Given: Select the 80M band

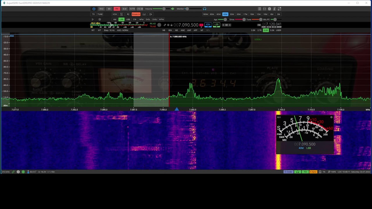Looking at the screenshot, I should coord(212,14).
